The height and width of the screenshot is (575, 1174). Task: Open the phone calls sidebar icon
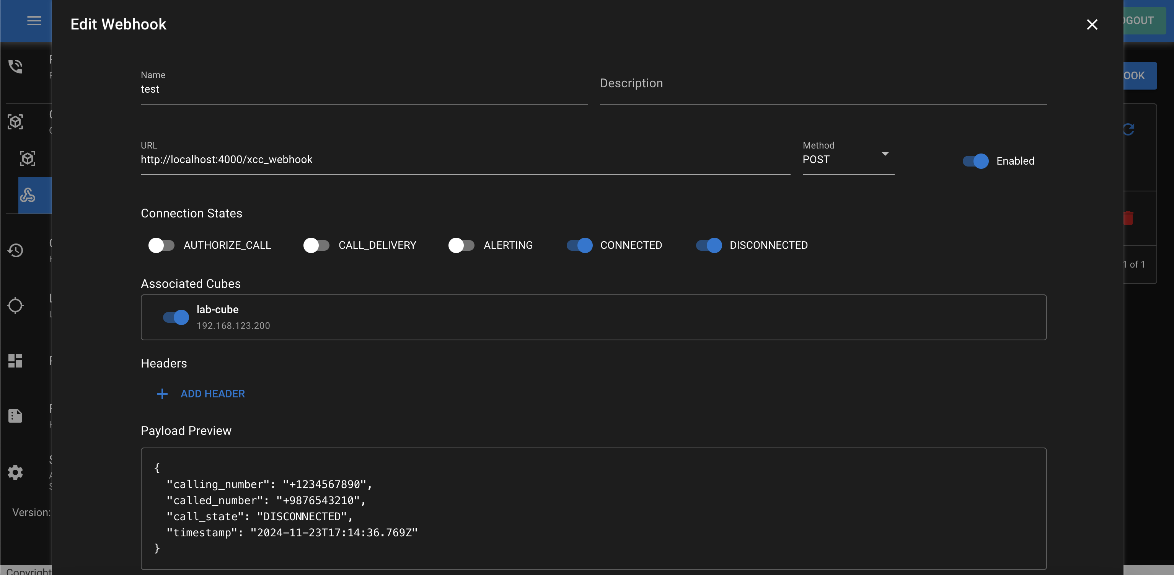point(15,67)
